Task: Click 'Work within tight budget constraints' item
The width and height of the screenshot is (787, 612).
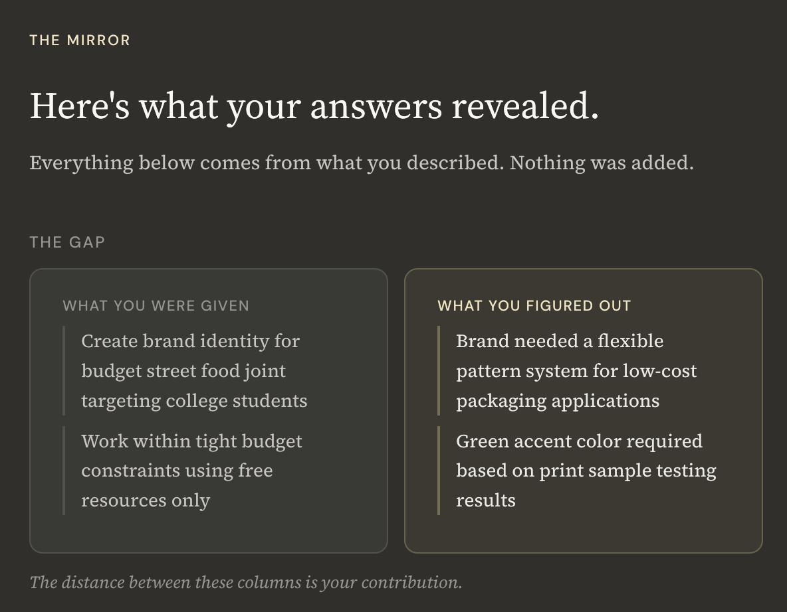Action: tap(191, 471)
